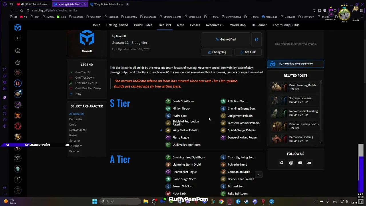Filter tier list by Rogue
This screenshot has width=366, height=206.
[x=73, y=135]
